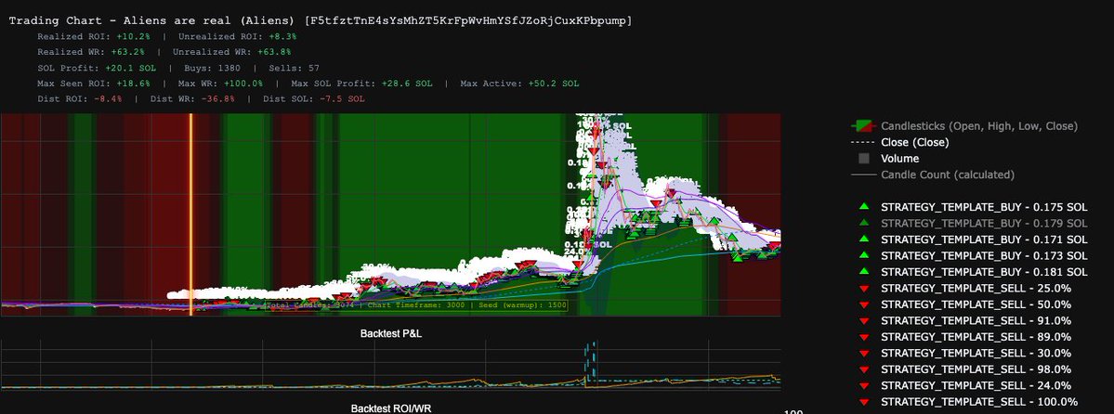The width and height of the screenshot is (1114, 414).
Task: Click the 'Backtest P&L' subplot title
Action: click(x=391, y=333)
